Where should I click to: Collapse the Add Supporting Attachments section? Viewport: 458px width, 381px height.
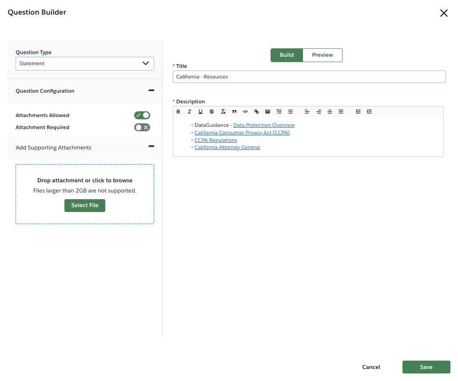tap(151, 146)
